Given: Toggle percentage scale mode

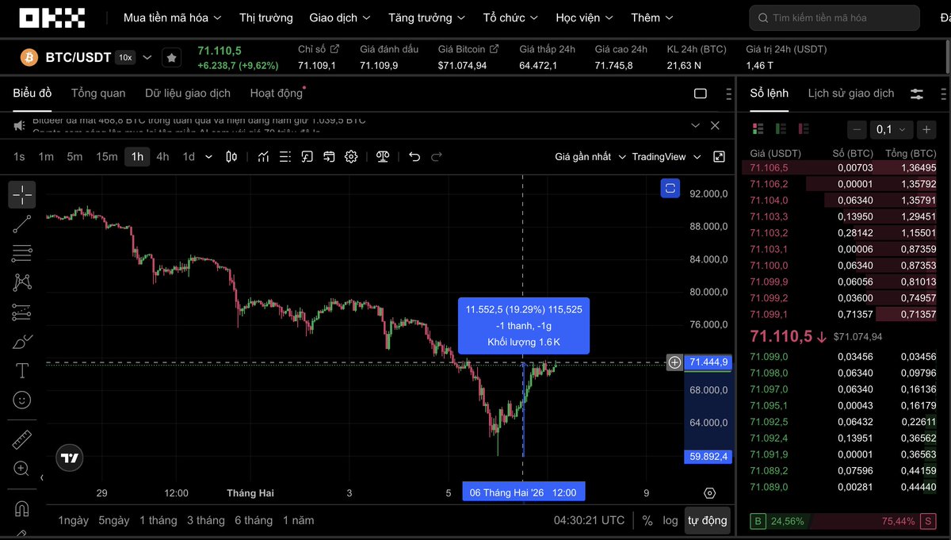Looking at the screenshot, I should [x=647, y=520].
